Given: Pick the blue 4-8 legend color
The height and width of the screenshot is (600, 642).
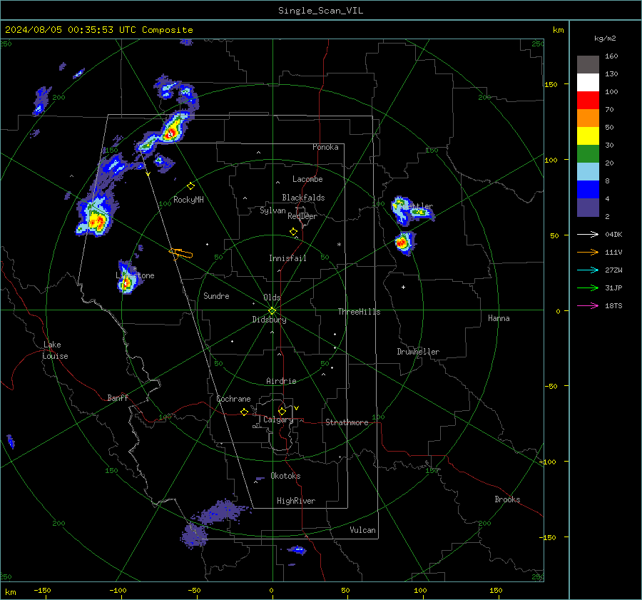Looking at the screenshot, I should [588, 190].
